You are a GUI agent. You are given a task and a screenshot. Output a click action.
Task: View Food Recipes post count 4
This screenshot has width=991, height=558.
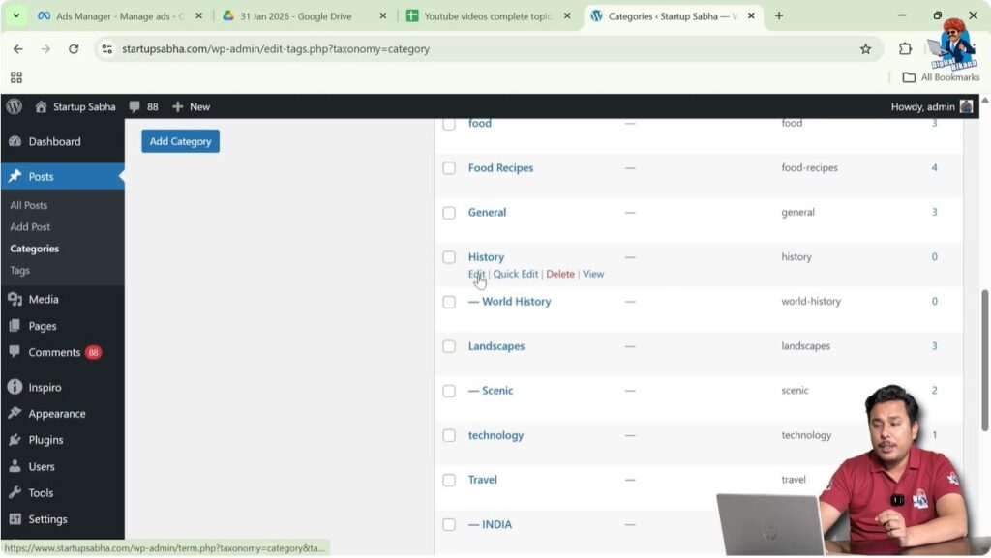[x=934, y=168]
